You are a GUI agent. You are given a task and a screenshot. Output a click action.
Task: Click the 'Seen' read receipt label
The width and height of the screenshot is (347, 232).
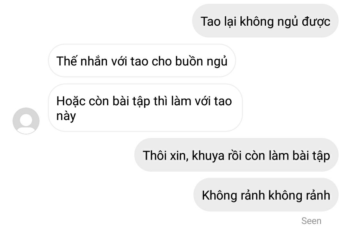pos(311,221)
